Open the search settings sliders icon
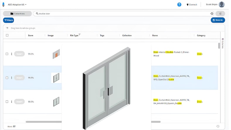Viewport: 231px width, 130px height. click(x=220, y=13)
